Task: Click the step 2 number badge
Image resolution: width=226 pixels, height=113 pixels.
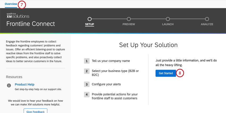Action: pyautogui.click(x=87, y=71)
